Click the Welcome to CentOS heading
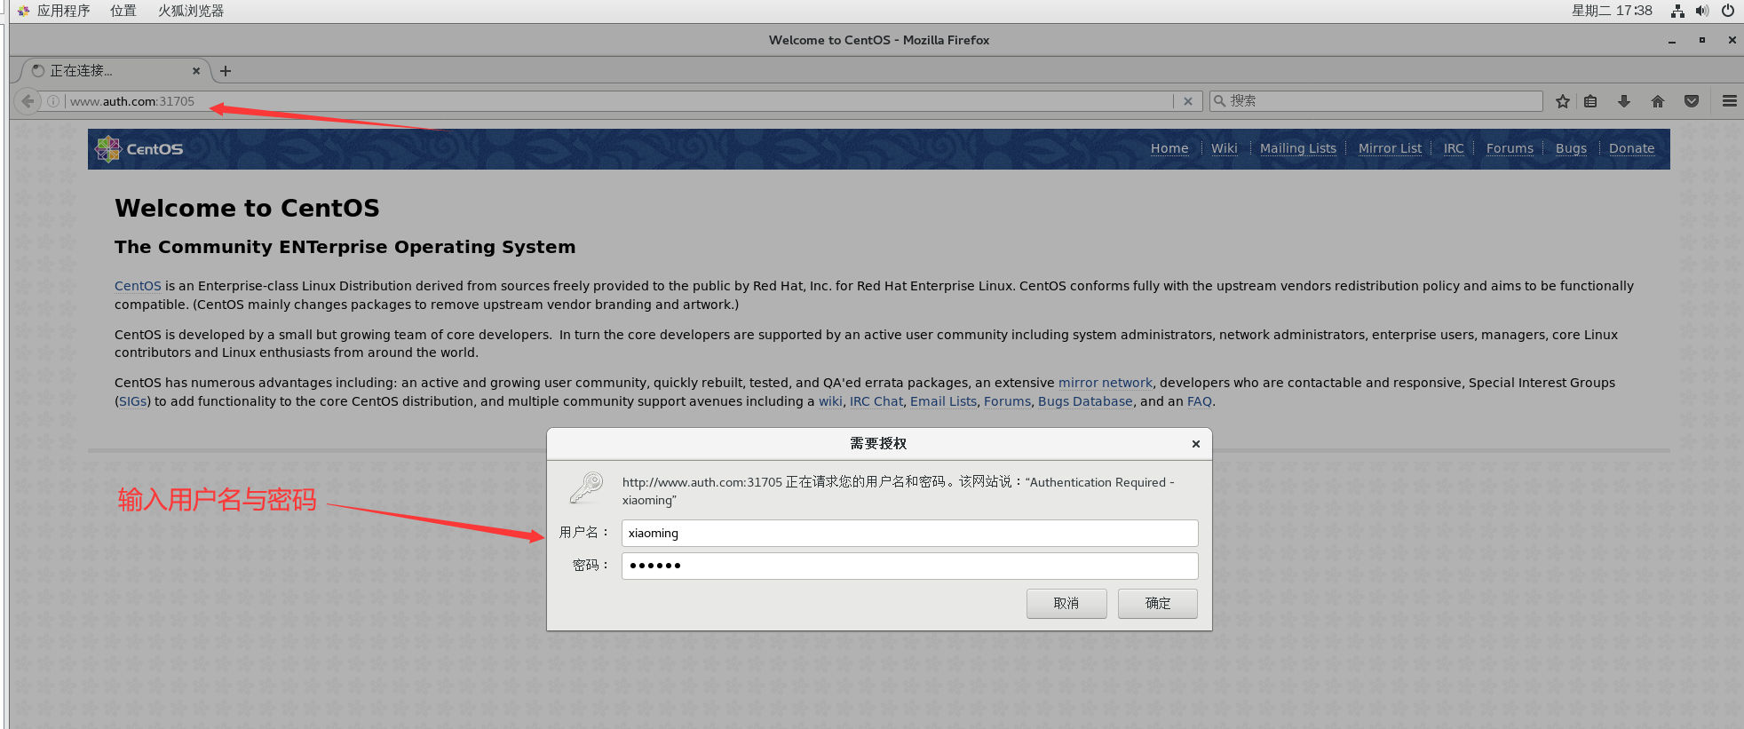This screenshot has width=1744, height=729. click(247, 208)
